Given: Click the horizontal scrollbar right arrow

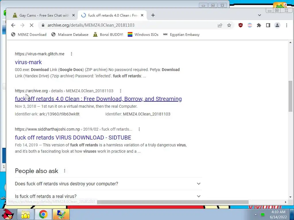Looking at the screenshot, I should [x=286, y=202].
